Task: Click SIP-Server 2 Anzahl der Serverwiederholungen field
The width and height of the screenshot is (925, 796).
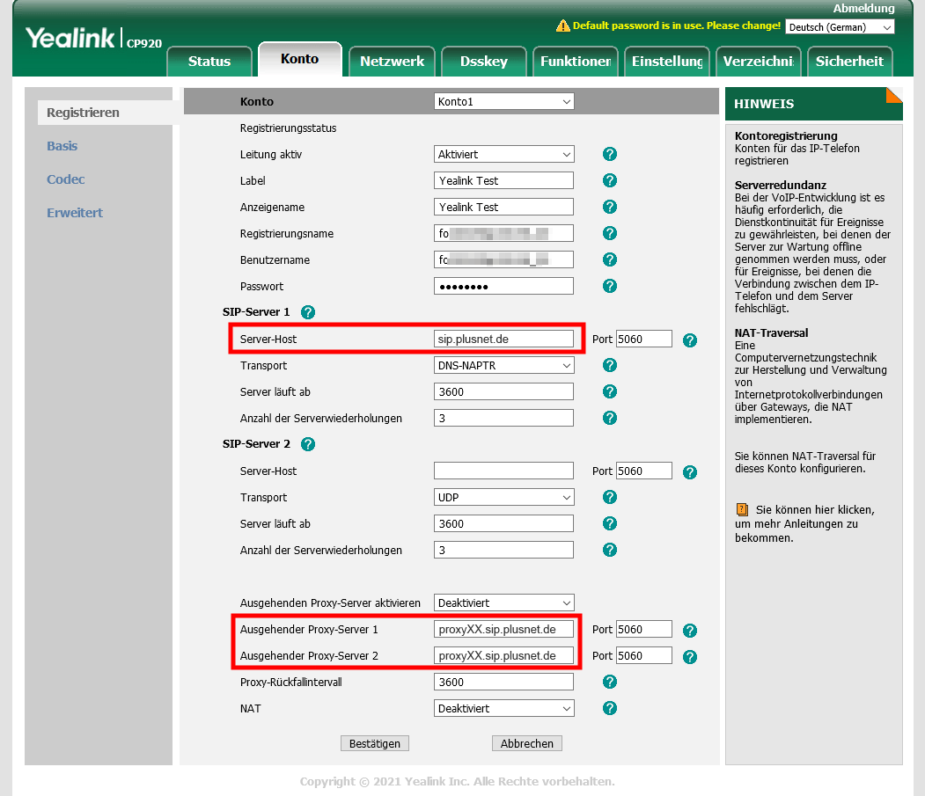Action: pyautogui.click(x=503, y=550)
